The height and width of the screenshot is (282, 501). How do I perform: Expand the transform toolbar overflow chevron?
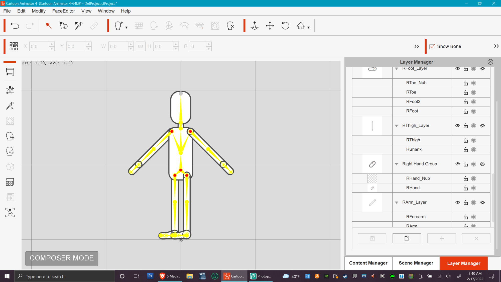point(416,46)
